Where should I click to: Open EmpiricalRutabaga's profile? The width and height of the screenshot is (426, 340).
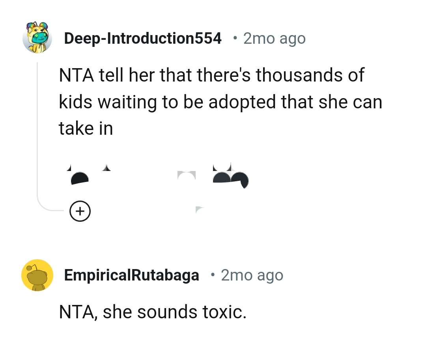coord(132,275)
